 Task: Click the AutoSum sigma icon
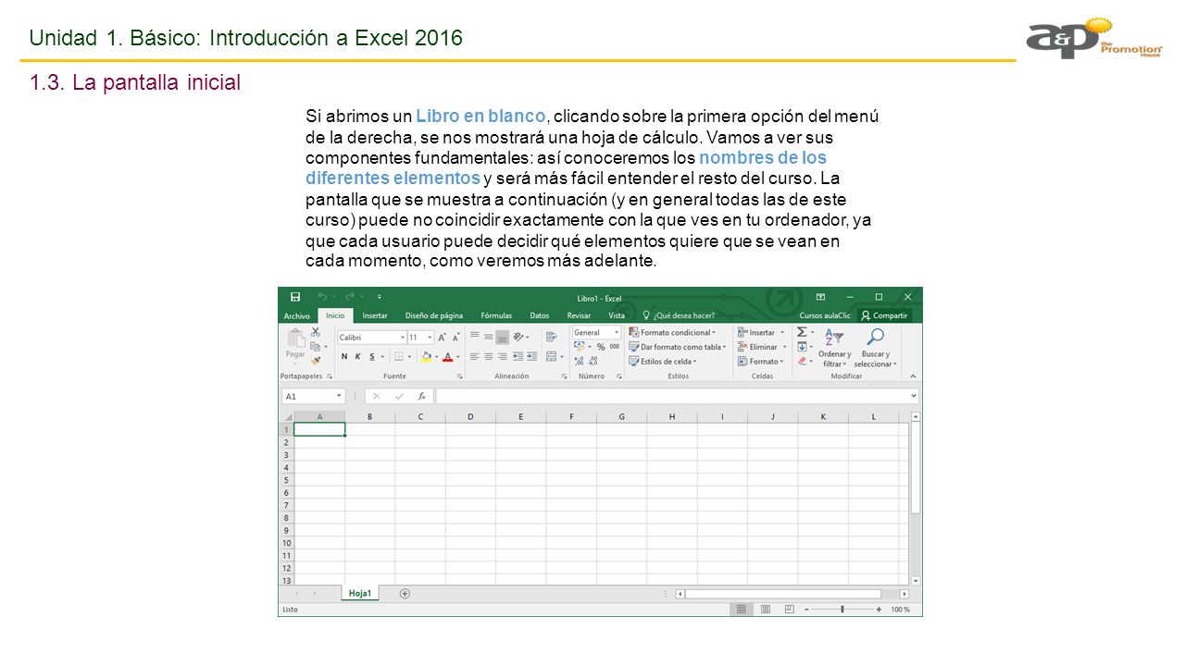803,332
